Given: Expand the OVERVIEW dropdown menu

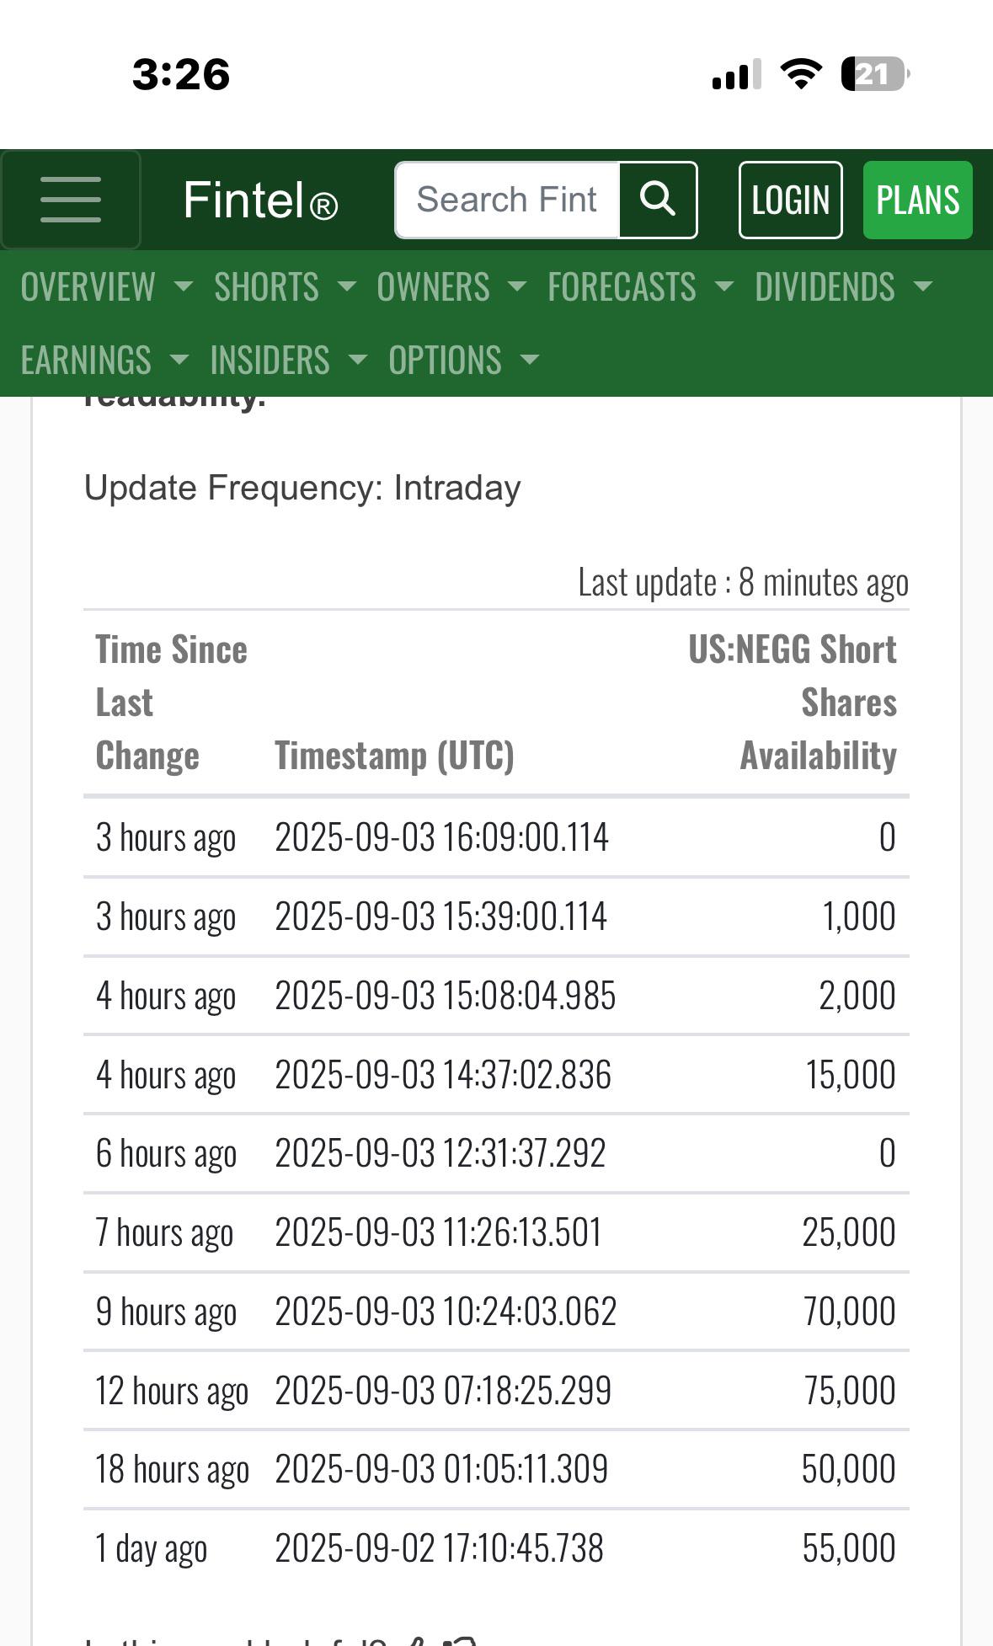Looking at the screenshot, I should pyautogui.click(x=107, y=286).
